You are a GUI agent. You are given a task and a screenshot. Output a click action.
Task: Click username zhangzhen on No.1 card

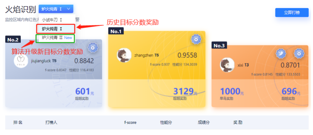[x=144, y=55]
